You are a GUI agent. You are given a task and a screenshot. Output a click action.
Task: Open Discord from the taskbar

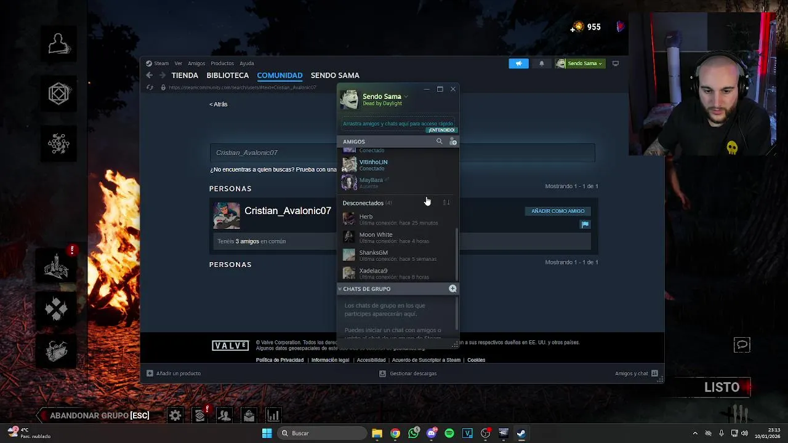432,433
